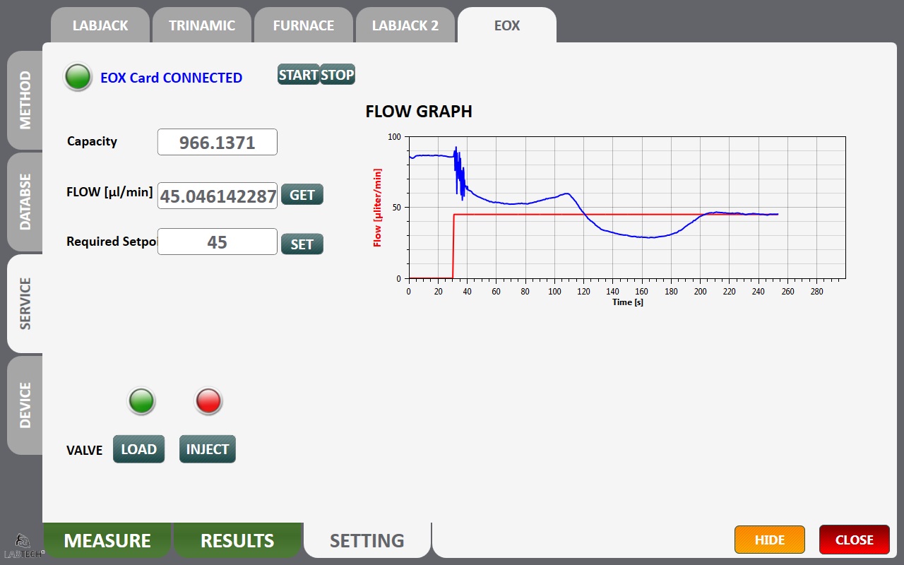Select the FURNACE tab
Image resolution: width=904 pixels, height=565 pixels.
coord(304,25)
